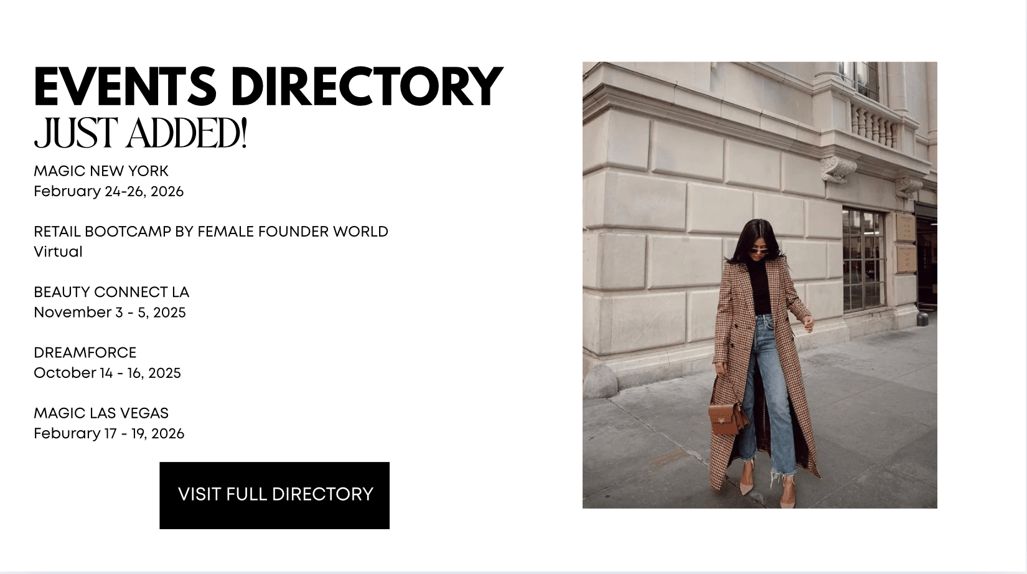
Task: Open the MAGIC LAS VEGAS event
Action: (101, 413)
